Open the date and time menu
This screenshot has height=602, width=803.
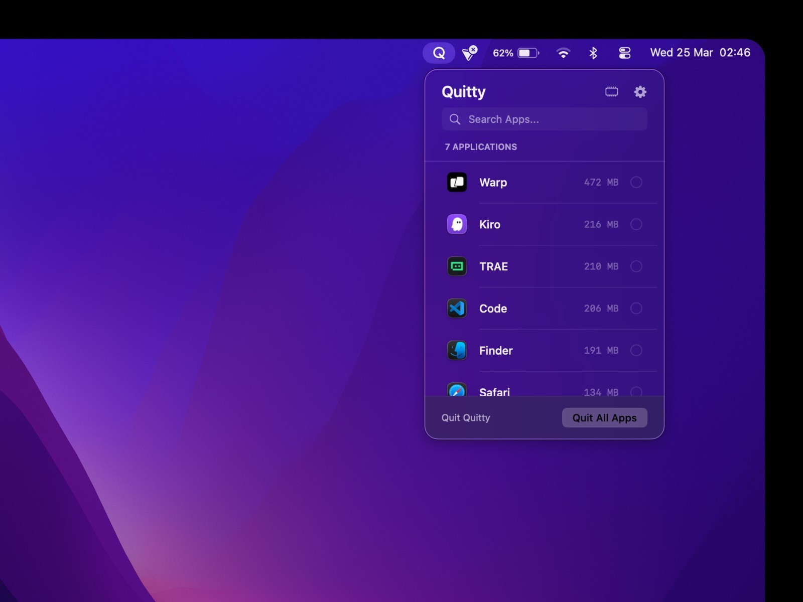click(700, 53)
